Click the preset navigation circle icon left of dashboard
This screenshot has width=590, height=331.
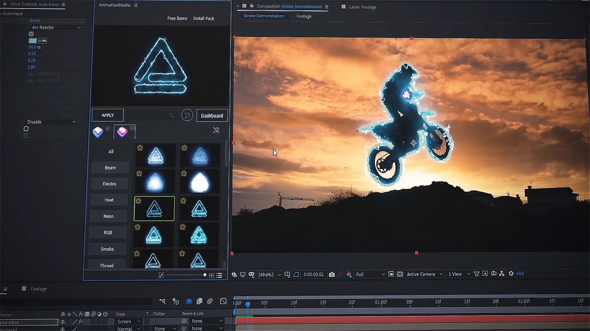tap(187, 115)
